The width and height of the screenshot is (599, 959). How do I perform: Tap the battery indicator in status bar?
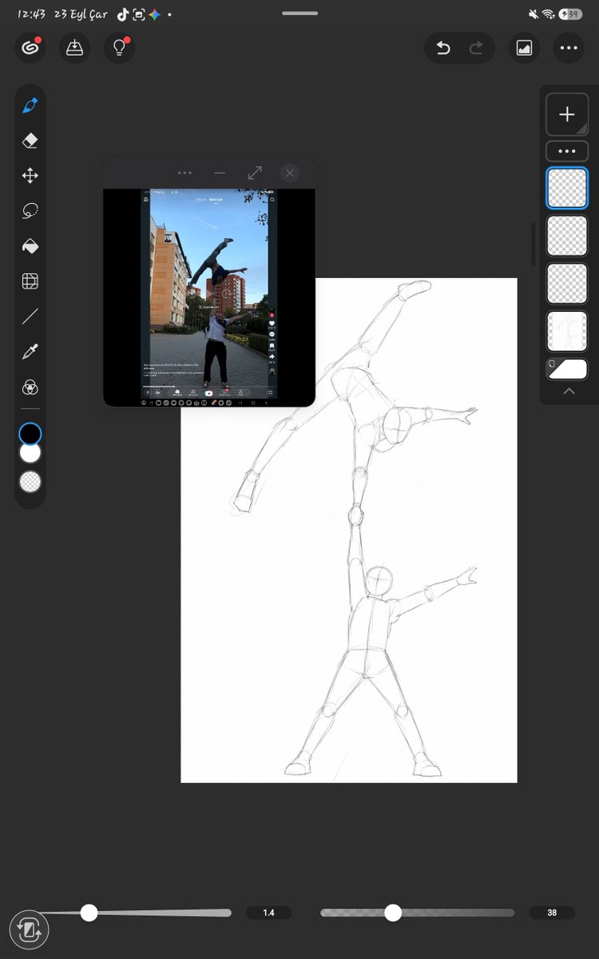tap(570, 14)
